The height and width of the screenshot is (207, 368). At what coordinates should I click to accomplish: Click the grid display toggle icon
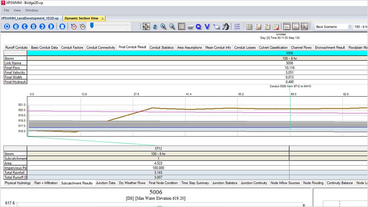click(x=181, y=27)
